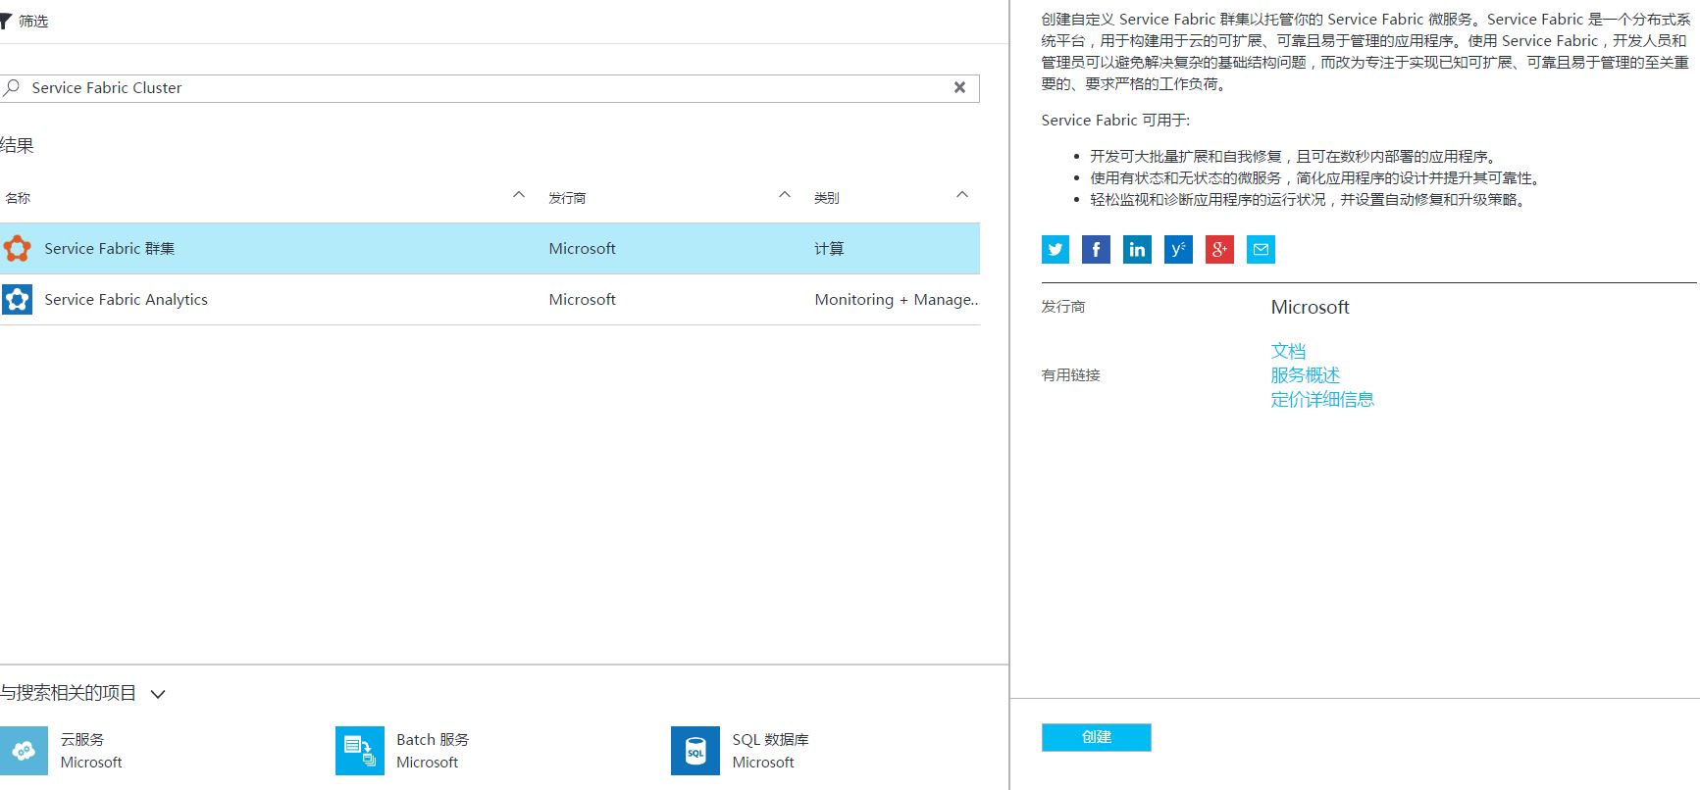Click Microsoft value beside 发行商 in details

[1311, 308]
